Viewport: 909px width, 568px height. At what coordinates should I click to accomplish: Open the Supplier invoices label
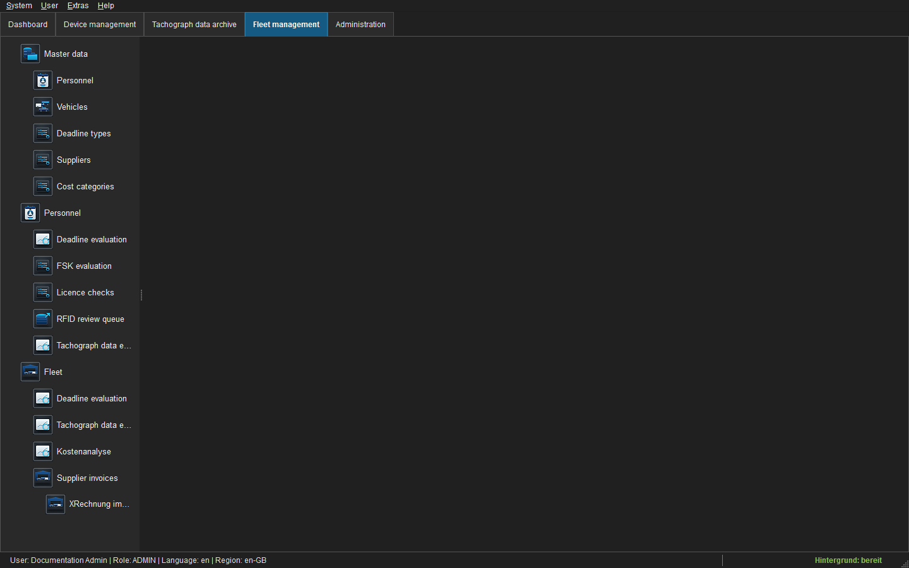87,478
